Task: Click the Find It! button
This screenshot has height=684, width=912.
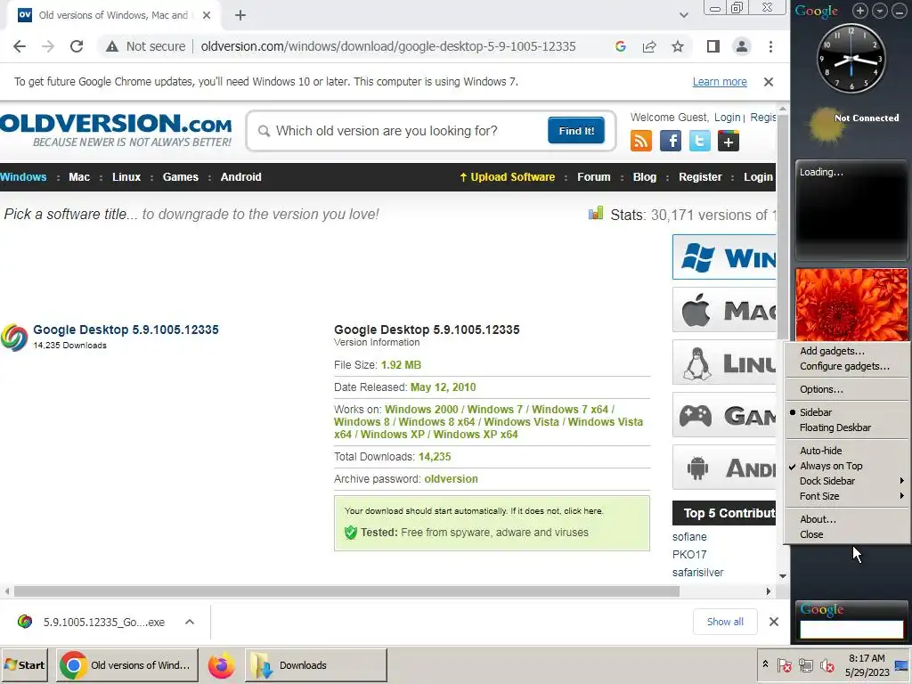Action: click(576, 130)
